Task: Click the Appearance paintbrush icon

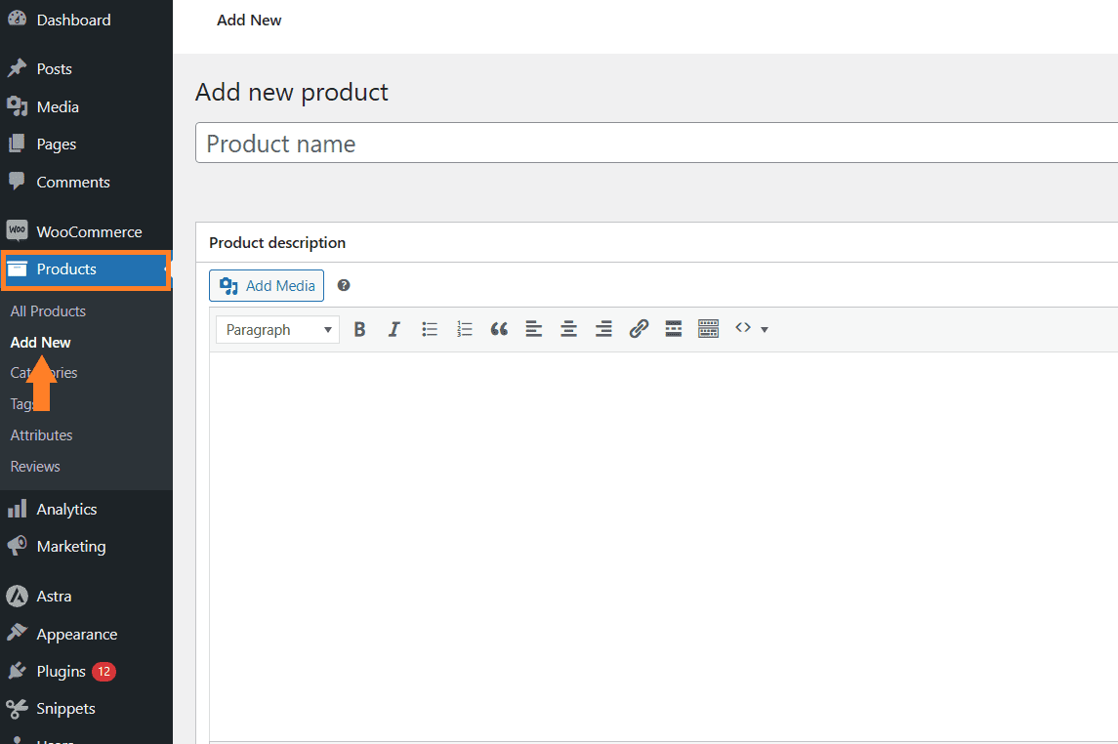Action: click(x=18, y=633)
